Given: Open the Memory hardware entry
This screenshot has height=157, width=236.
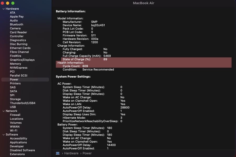Looking at the screenshot, I should [15, 64].
